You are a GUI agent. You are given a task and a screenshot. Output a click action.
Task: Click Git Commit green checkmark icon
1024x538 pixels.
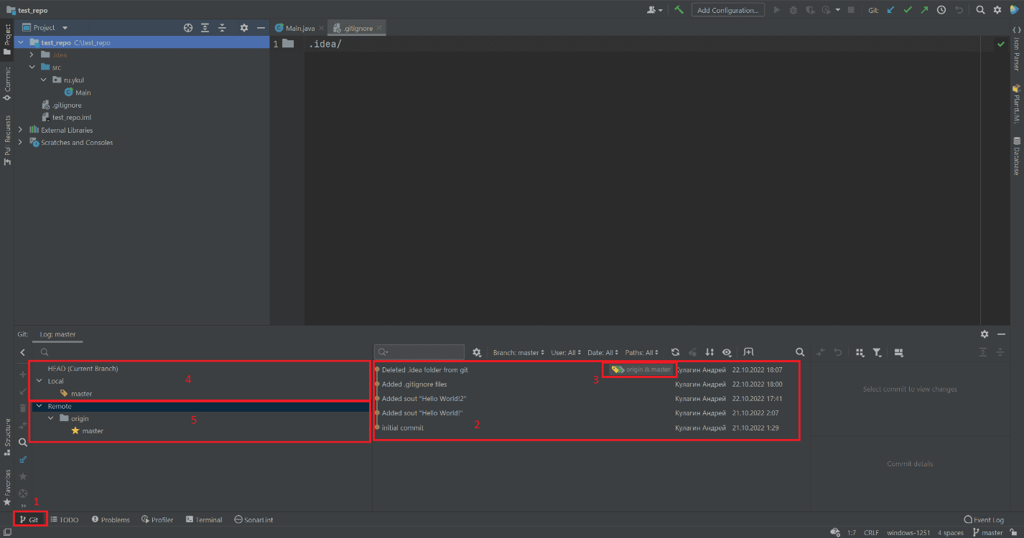[x=908, y=10]
